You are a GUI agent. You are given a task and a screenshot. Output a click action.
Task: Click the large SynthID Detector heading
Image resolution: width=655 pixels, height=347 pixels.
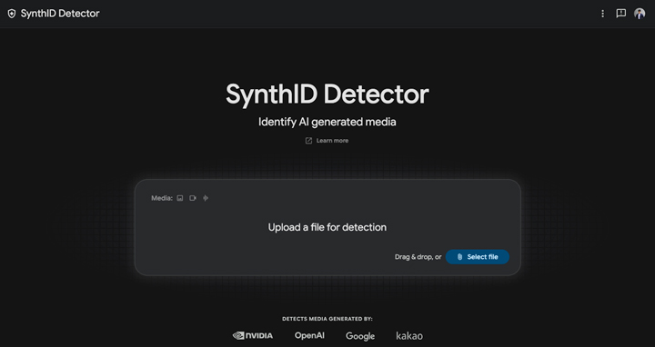pyautogui.click(x=327, y=94)
